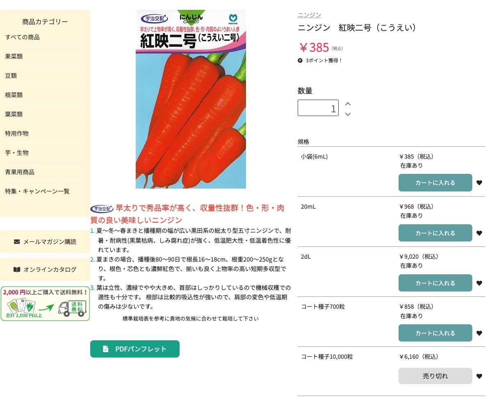This screenshot has width=492, height=410.
Task: Add コート種子700粒 to favorites via heart
Action: [x=479, y=333]
